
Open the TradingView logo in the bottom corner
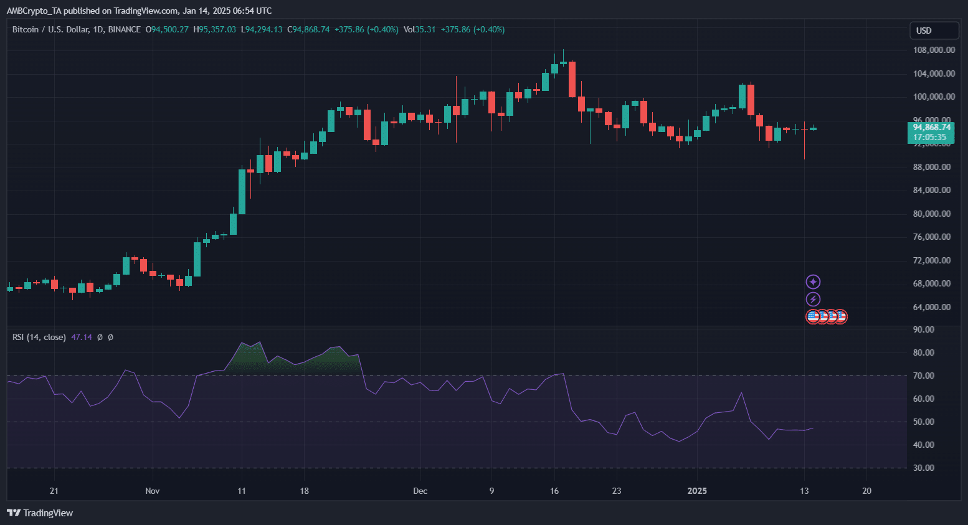pyautogui.click(x=39, y=513)
